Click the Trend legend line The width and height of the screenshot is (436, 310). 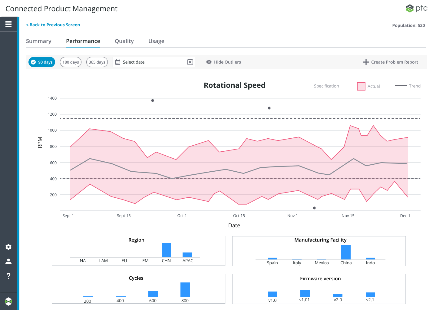(x=401, y=86)
